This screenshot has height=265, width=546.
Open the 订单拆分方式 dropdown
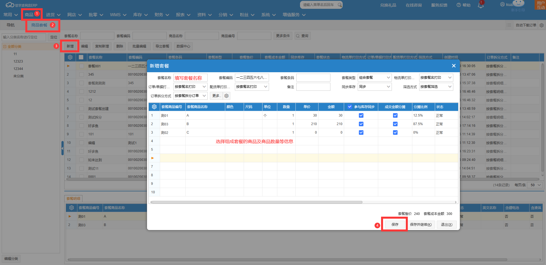tap(190, 96)
